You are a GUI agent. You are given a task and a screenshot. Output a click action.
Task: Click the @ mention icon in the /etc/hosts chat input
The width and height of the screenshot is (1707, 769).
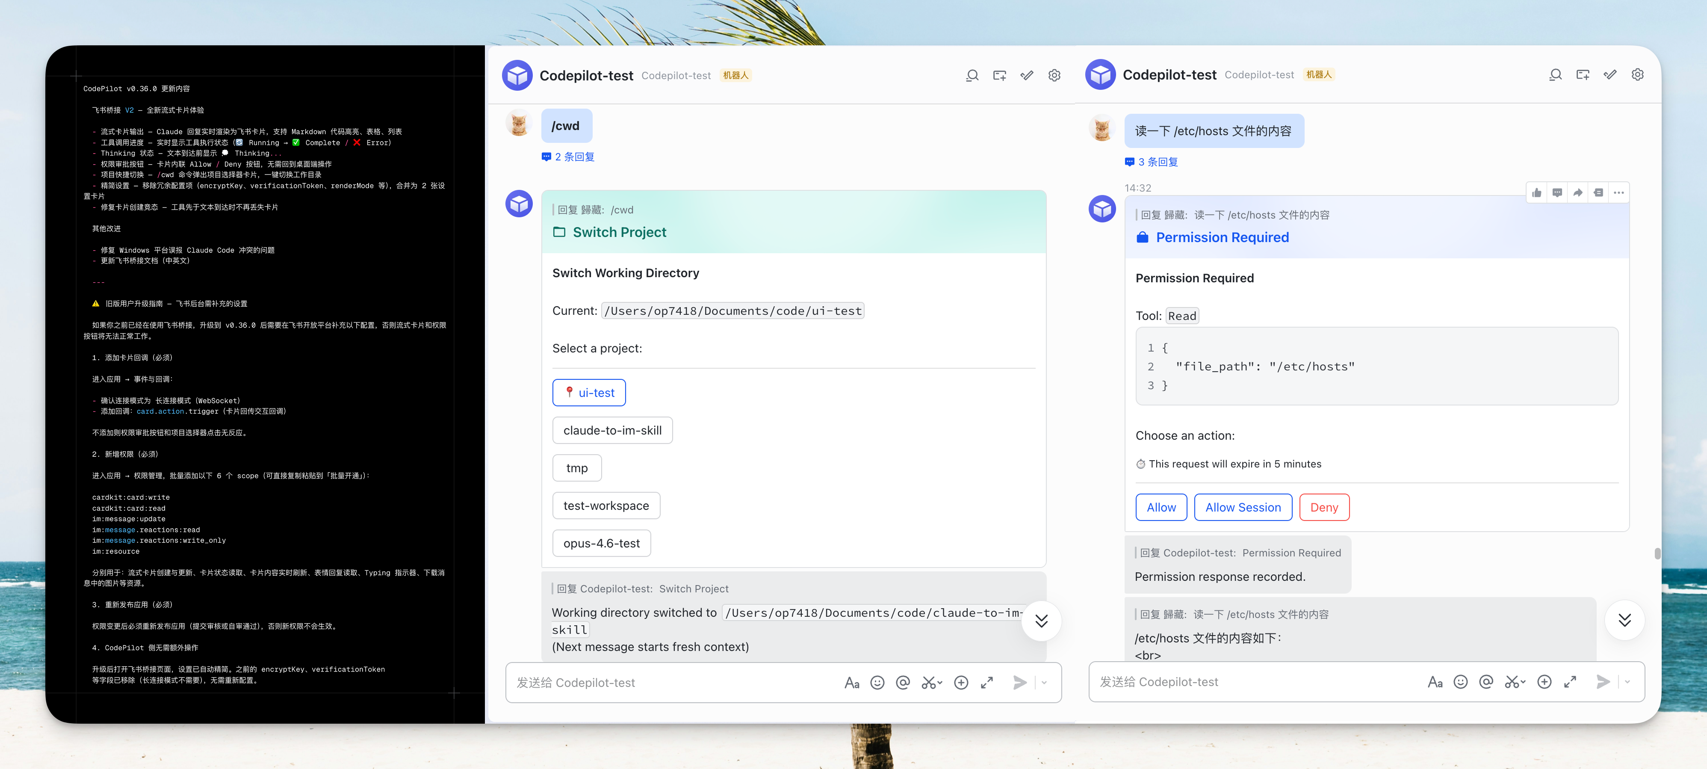pyautogui.click(x=1486, y=682)
